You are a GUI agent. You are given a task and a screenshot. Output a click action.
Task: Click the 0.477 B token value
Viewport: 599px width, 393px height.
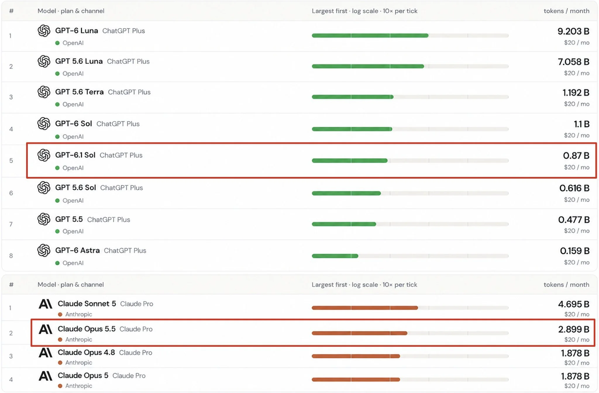574,220
